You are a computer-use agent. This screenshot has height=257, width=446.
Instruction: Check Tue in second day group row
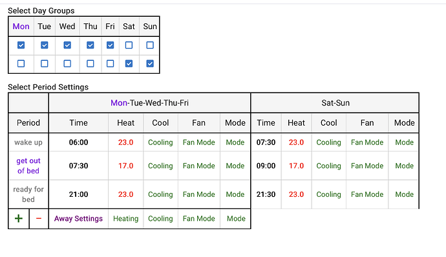pyautogui.click(x=45, y=63)
